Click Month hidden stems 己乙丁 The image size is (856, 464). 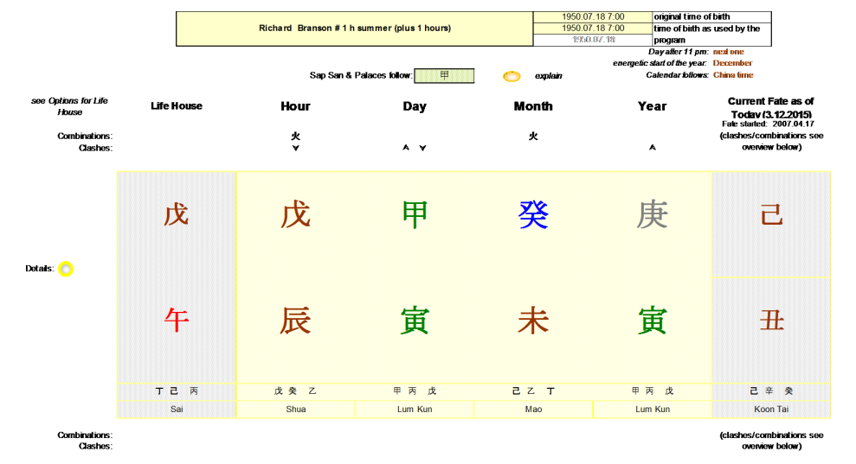pos(533,391)
